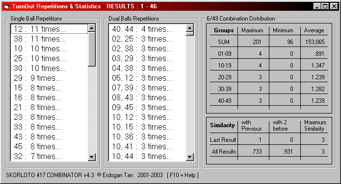Click the 'with 2 before' column header
The image size is (341, 184).
click(280, 125)
